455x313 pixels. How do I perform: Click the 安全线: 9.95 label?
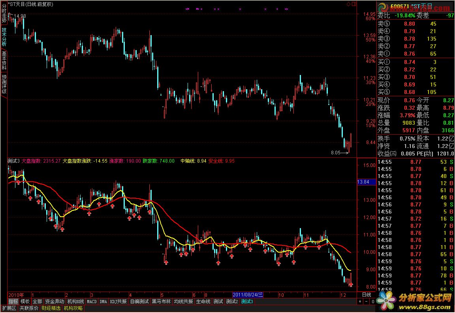(x=222, y=161)
